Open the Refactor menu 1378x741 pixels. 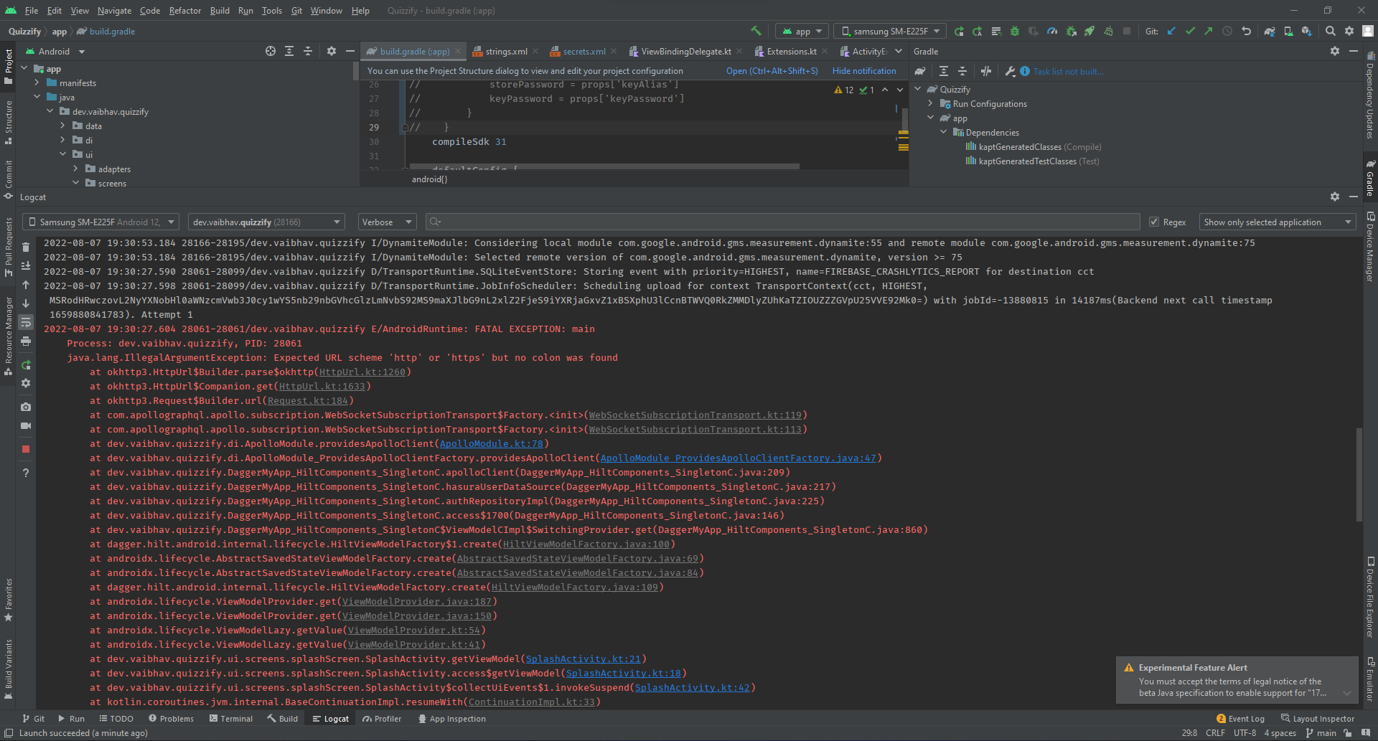[x=184, y=10]
